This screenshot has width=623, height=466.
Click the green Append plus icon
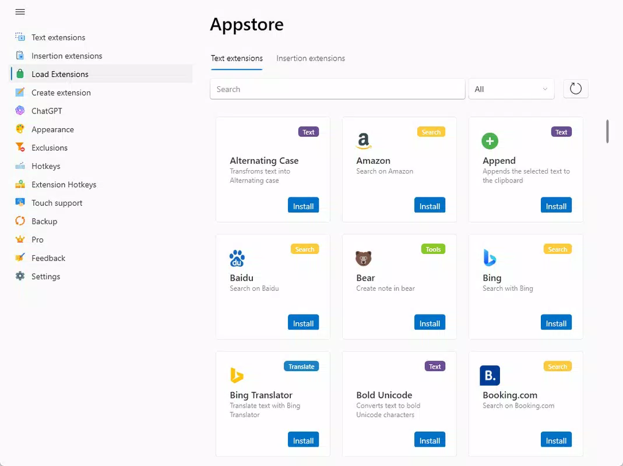pyautogui.click(x=490, y=141)
